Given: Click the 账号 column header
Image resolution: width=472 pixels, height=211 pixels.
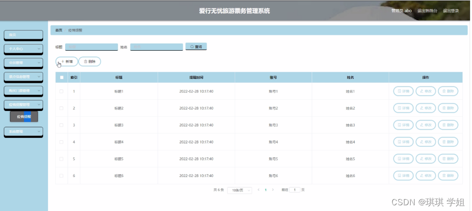Looking at the screenshot, I should (273, 77).
